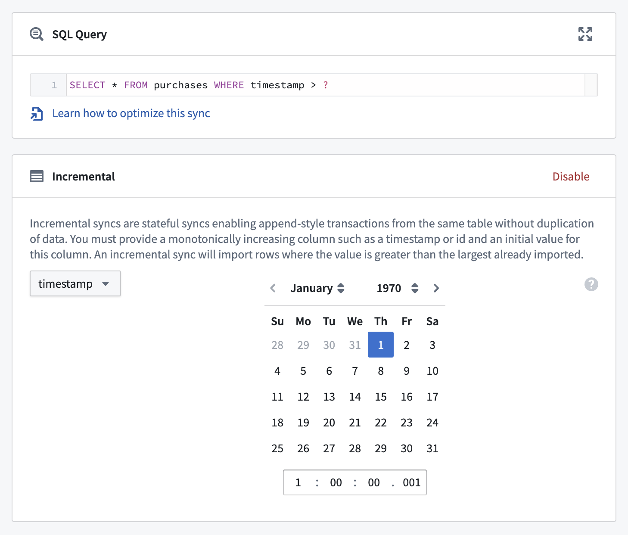628x535 pixels.
Task: Pick day 10 in the calendar
Action: tap(432, 370)
